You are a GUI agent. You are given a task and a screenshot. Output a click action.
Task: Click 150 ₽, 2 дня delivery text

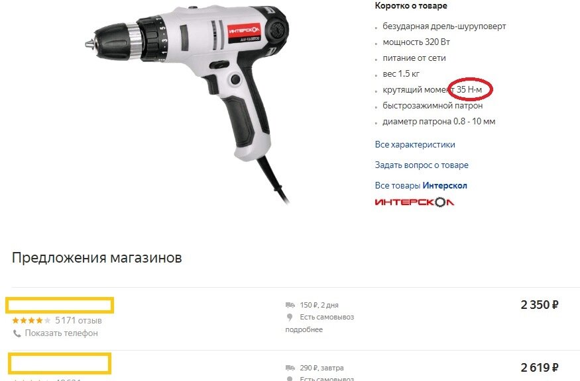[x=319, y=305]
